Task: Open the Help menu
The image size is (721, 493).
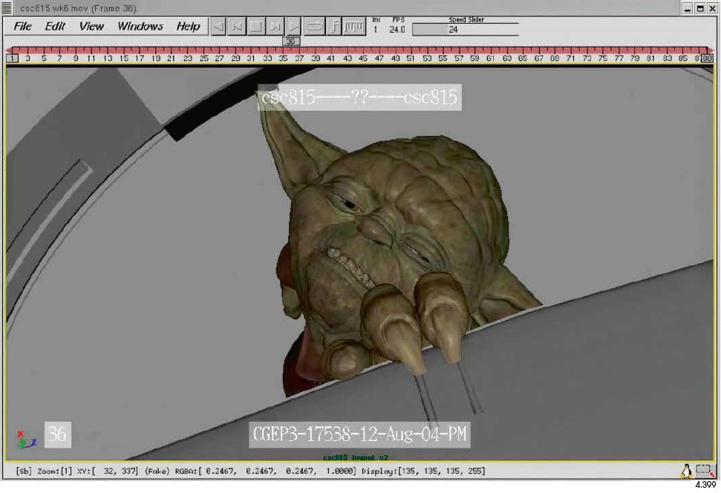Action: tap(187, 27)
